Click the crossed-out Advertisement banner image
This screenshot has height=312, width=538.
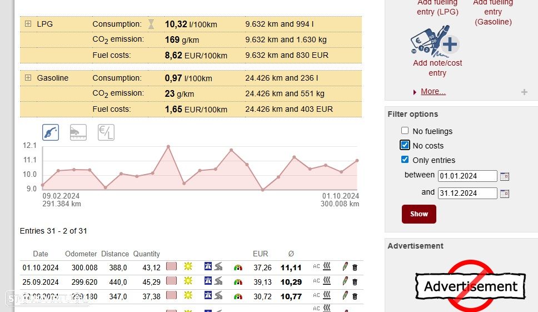(470, 285)
